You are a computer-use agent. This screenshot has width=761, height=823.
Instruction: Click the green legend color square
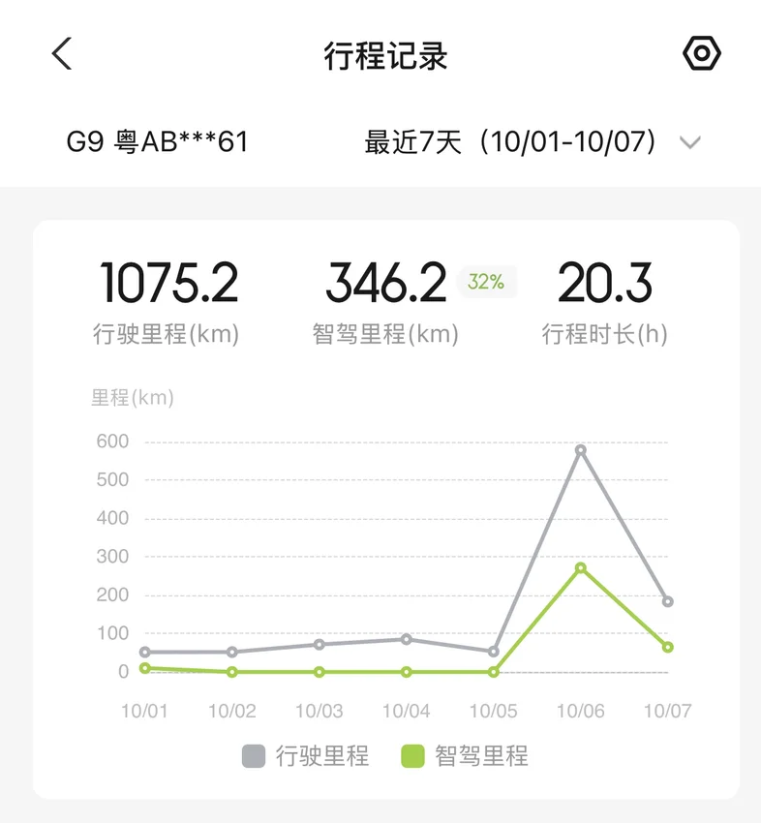tap(413, 756)
